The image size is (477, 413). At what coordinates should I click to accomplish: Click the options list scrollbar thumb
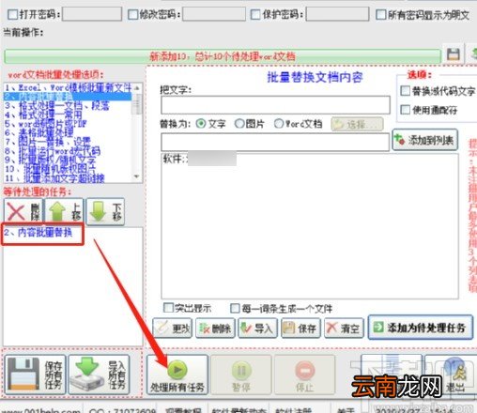137,104
